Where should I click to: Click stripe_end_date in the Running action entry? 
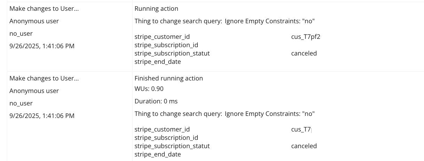(158, 62)
